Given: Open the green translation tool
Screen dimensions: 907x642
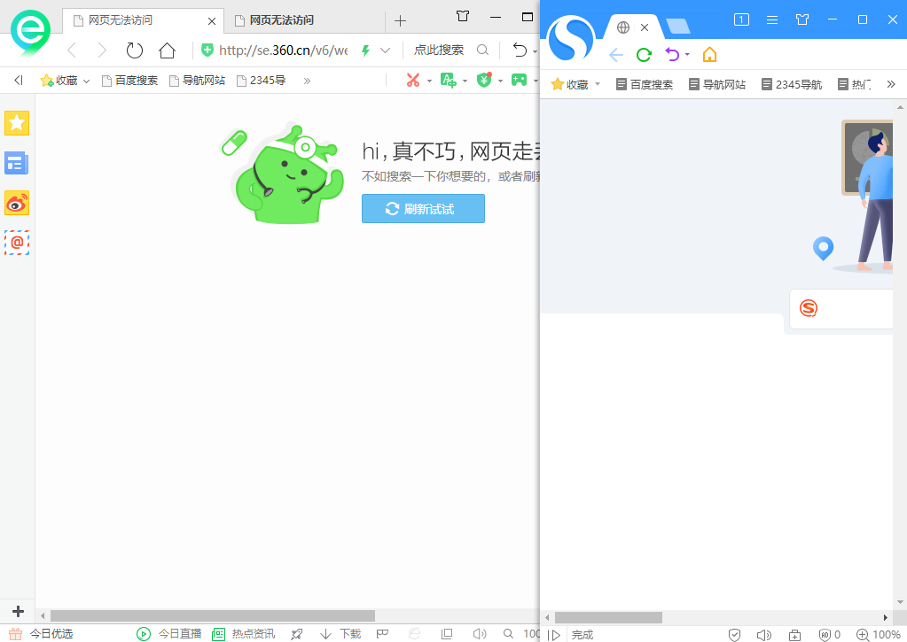Looking at the screenshot, I should coord(449,80).
